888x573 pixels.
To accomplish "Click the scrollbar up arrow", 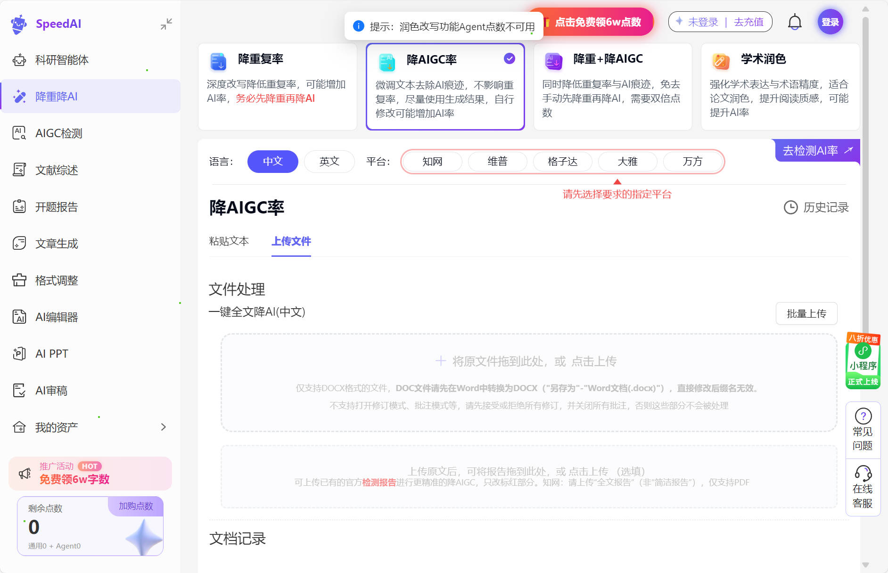I will [x=865, y=8].
